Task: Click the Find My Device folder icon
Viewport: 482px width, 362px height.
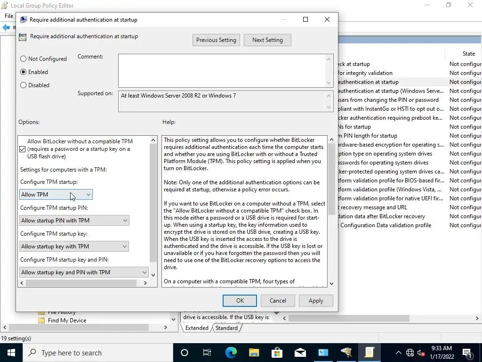Action: (x=41, y=321)
